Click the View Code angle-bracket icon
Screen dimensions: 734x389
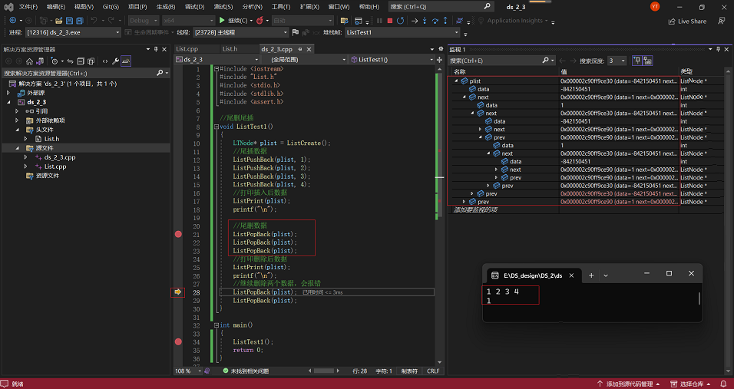(105, 61)
